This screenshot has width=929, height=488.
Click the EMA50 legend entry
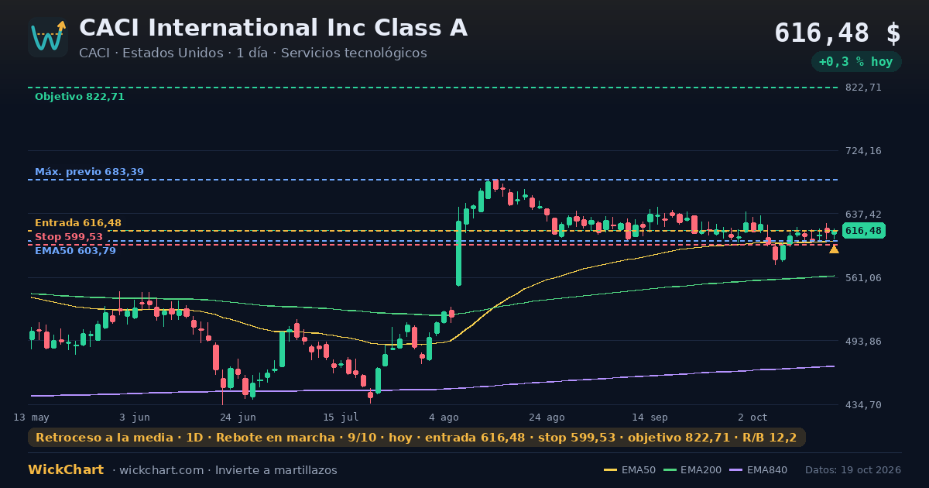tap(629, 470)
